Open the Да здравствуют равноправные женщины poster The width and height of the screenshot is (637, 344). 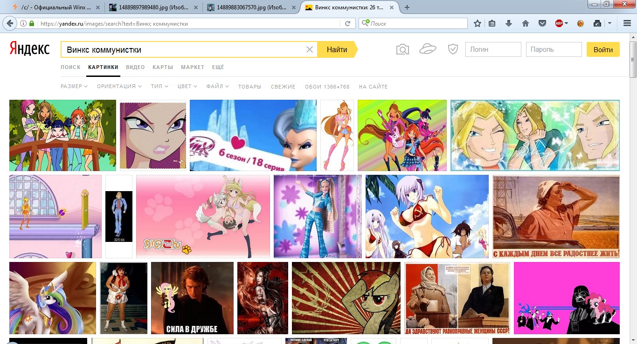(457, 298)
